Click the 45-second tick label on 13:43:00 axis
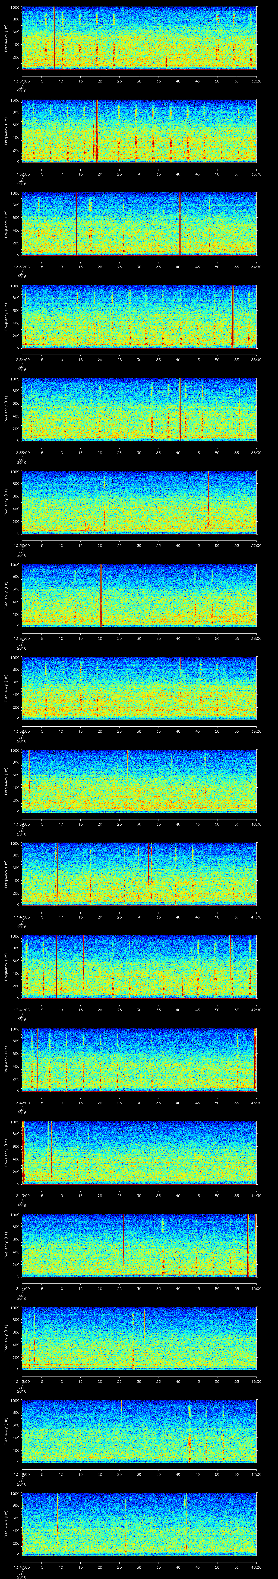 (x=197, y=1195)
